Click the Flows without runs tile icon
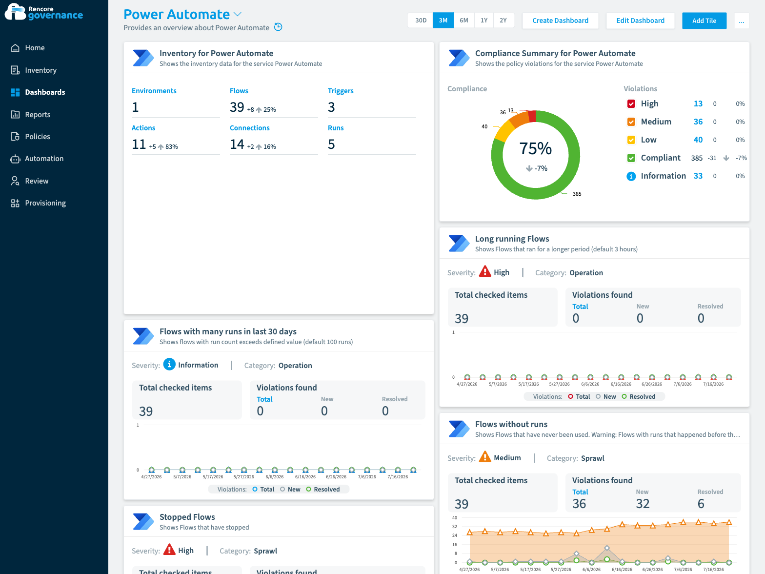The width and height of the screenshot is (765, 574). point(459,429)
